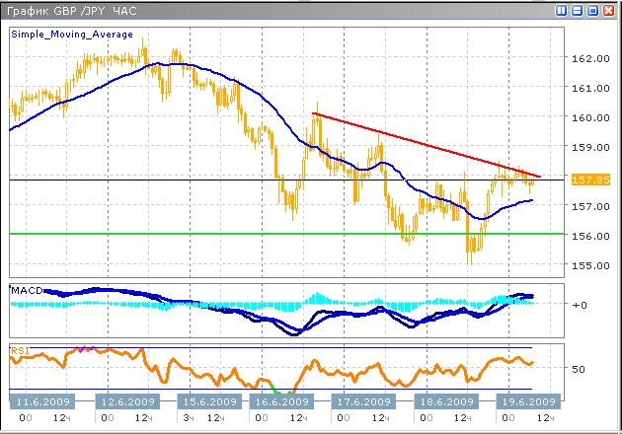The width and height of the screenshot is (622, 434).
Task: Select the 11.6.2009 date marker
Action: (x=39, y=400)
